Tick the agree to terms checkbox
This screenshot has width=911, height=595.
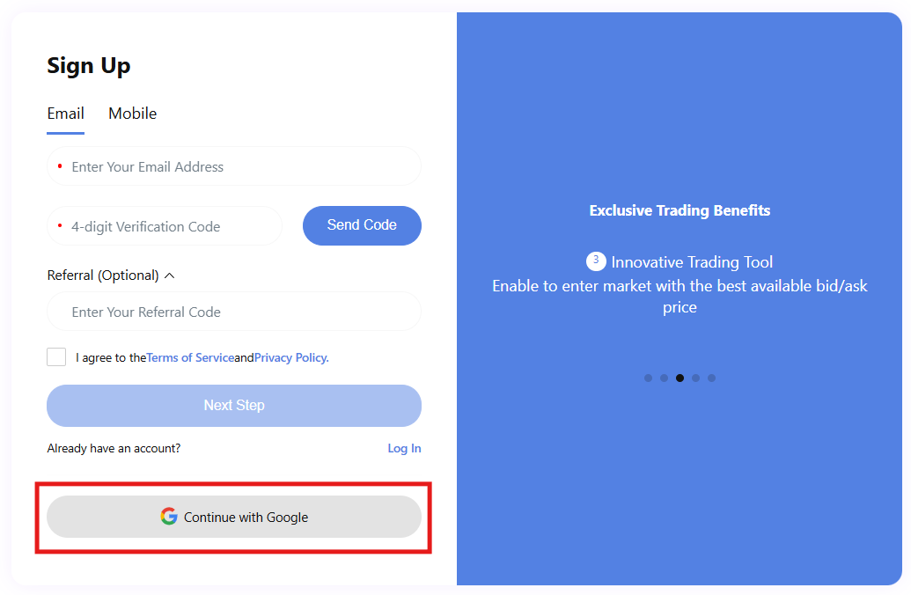56,356
